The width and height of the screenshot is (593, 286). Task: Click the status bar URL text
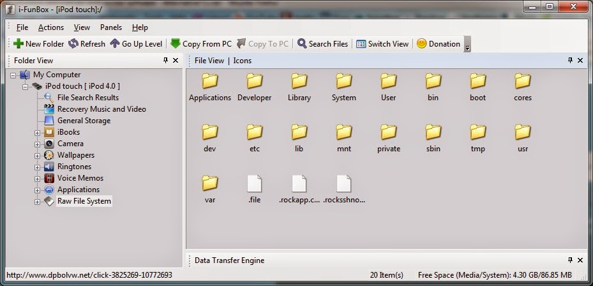coord(89,275)
